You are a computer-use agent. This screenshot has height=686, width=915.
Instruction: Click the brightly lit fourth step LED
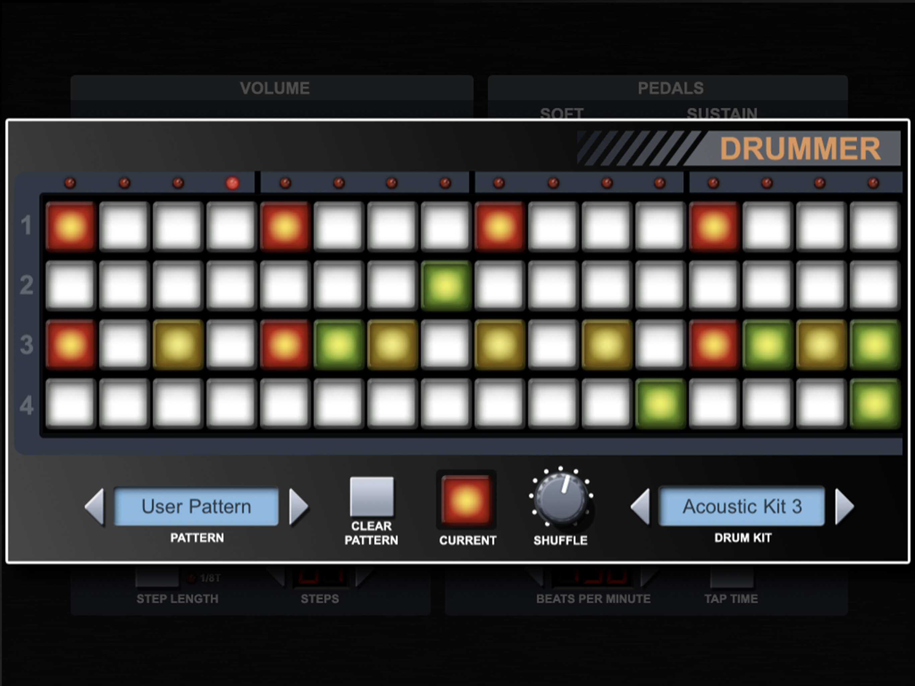coord(232,183)
